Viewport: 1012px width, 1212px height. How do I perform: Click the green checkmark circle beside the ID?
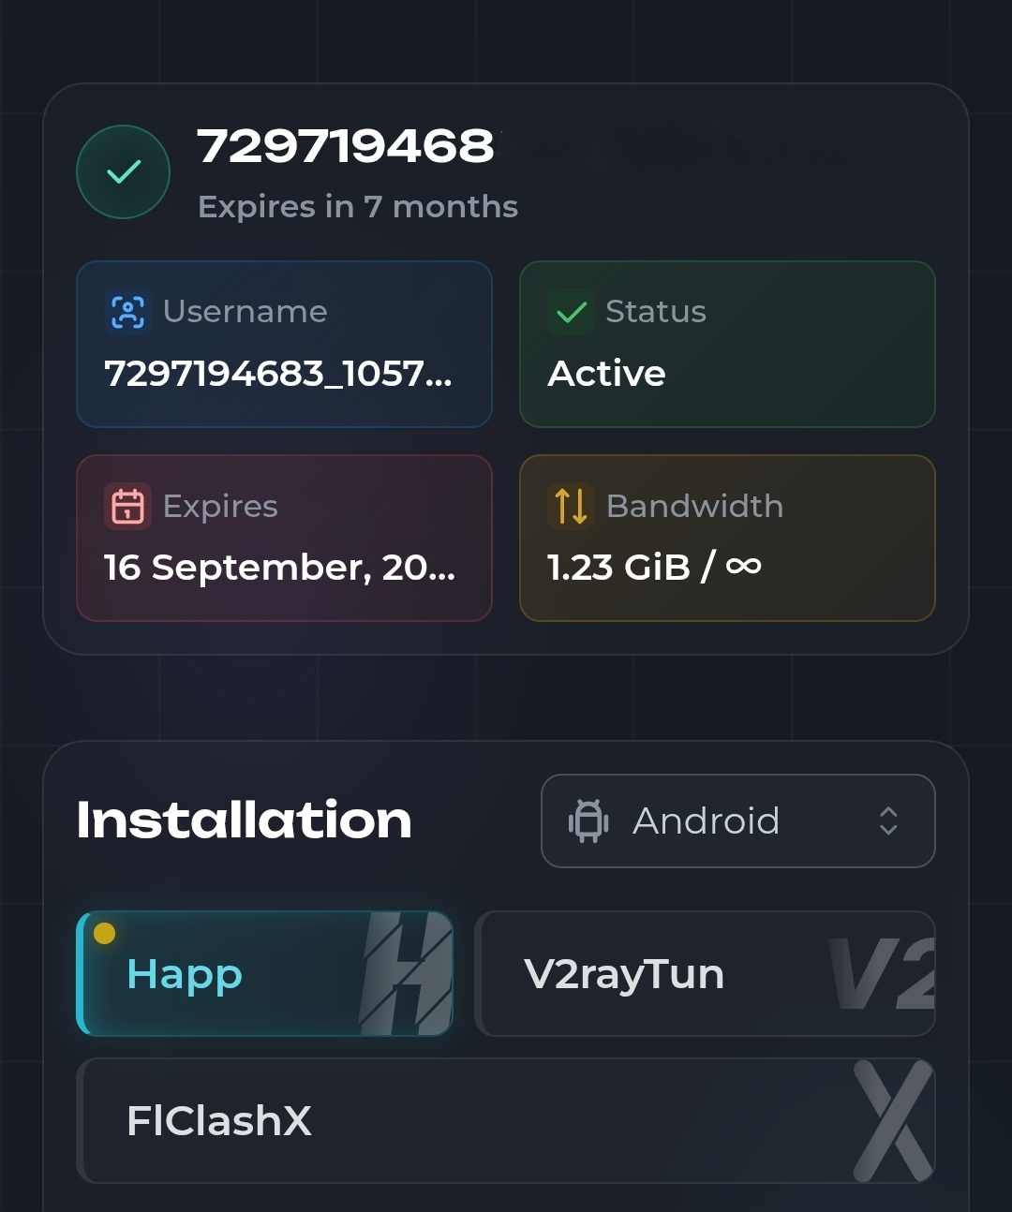(123, 172)
